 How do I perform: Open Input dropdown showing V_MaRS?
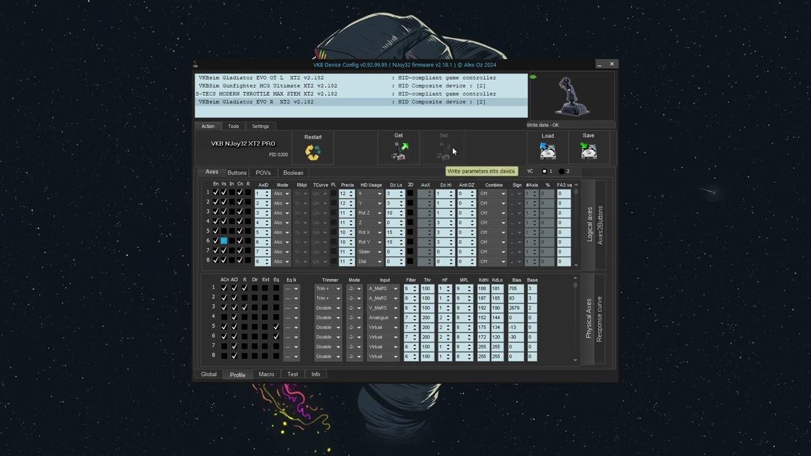point(383,308)
